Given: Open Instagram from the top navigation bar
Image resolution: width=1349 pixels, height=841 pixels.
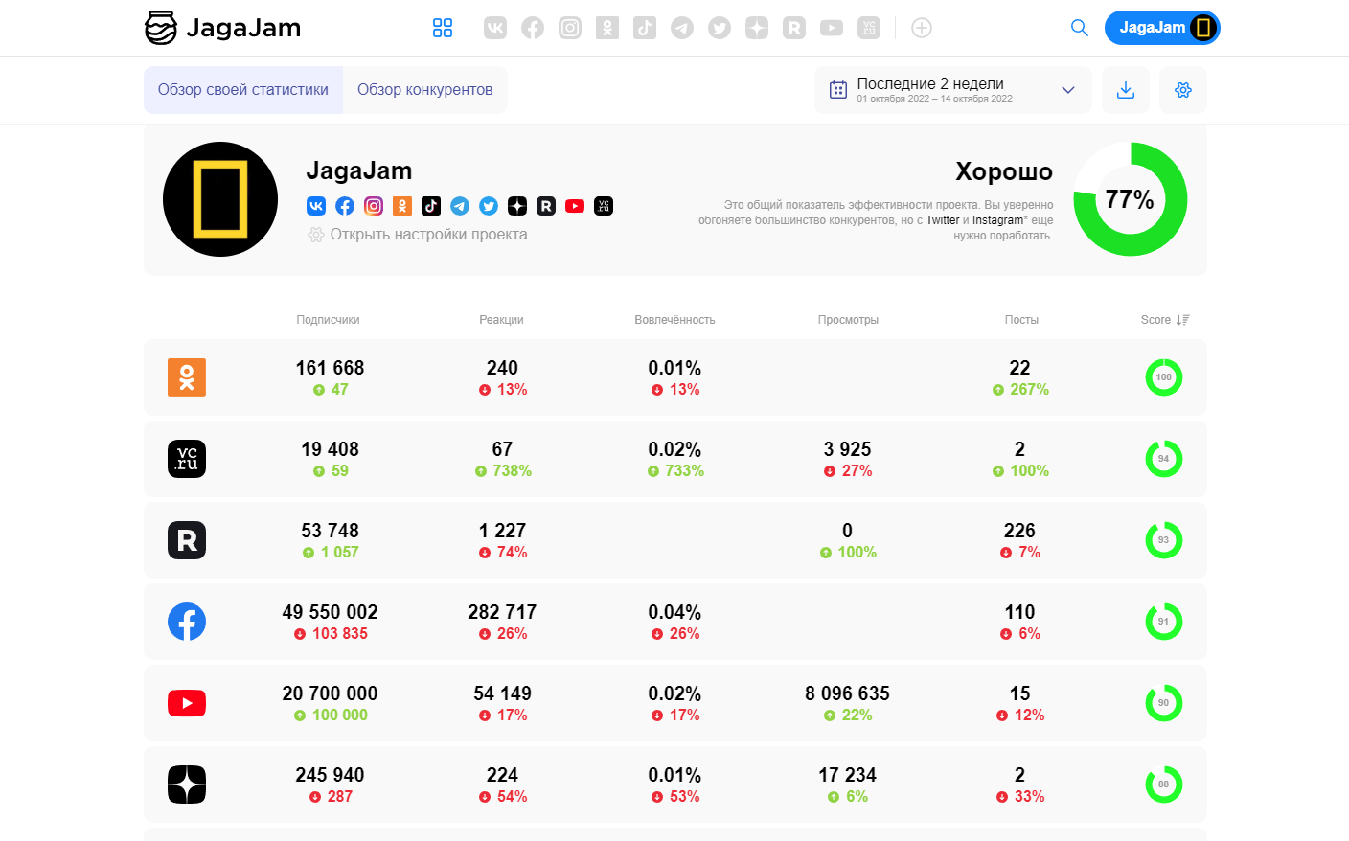Looking at the screenshot, I should tap(570, 28).
